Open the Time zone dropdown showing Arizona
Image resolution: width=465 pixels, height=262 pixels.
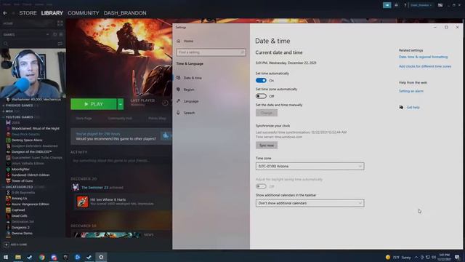point(310,167)
